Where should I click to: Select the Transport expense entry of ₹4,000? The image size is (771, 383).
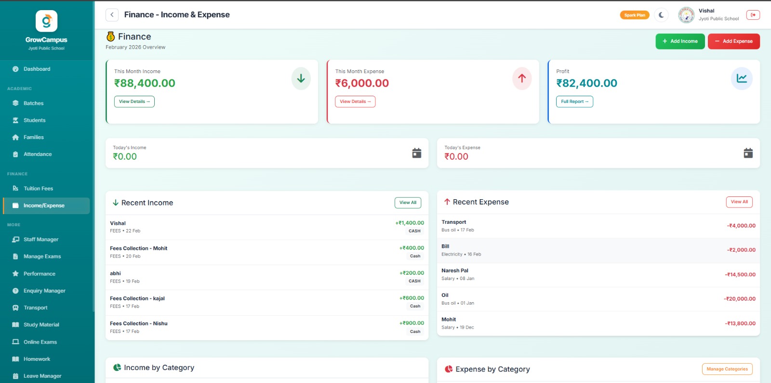click(598, 226)
